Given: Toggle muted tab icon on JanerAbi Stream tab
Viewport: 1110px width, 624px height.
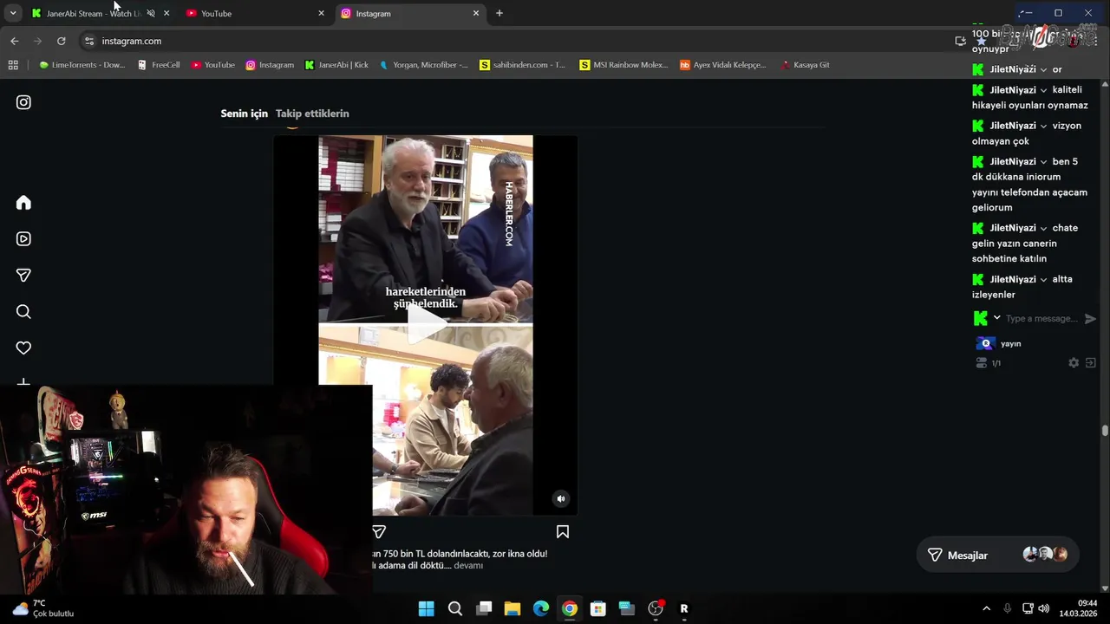Looking at the screenshot, I should click(151, 14).
